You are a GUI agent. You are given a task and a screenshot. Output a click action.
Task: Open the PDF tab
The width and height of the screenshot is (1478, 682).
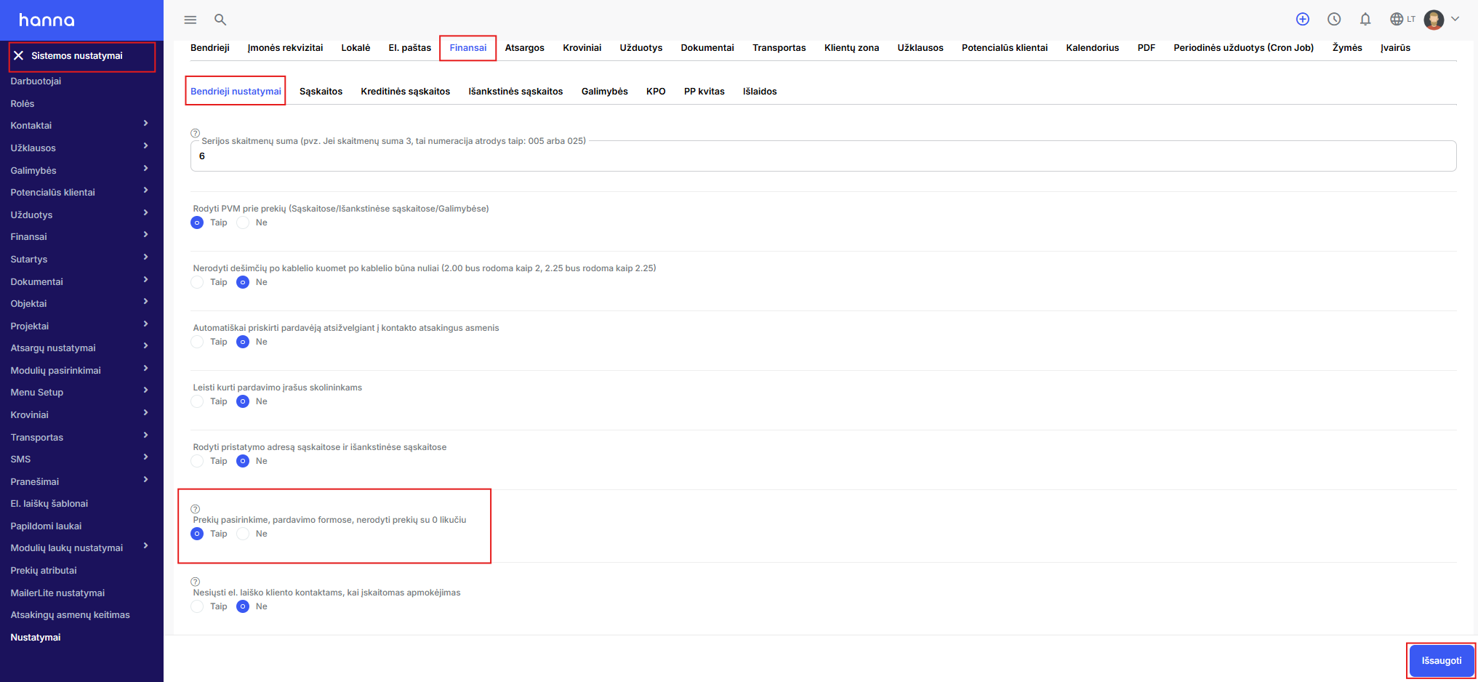(1146, 48)
